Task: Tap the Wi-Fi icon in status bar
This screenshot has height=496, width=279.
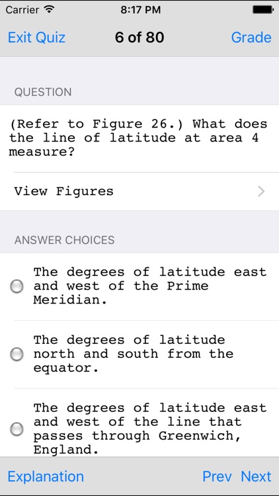Action: click(49, 9)
